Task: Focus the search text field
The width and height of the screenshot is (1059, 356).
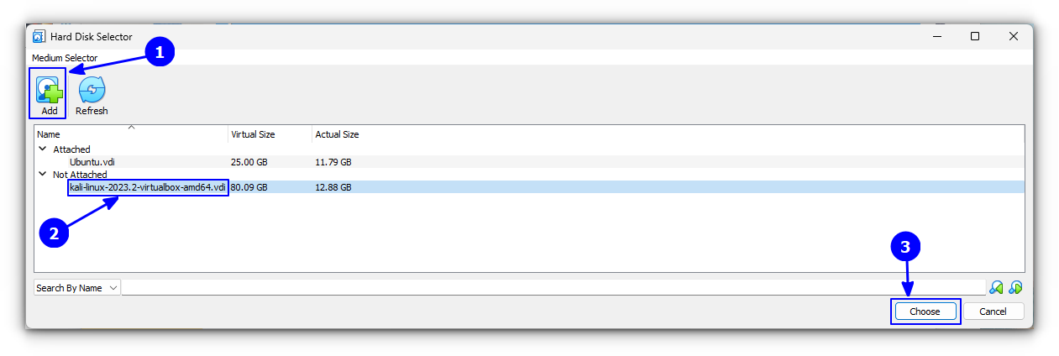Action: click(x=553, y=288)
